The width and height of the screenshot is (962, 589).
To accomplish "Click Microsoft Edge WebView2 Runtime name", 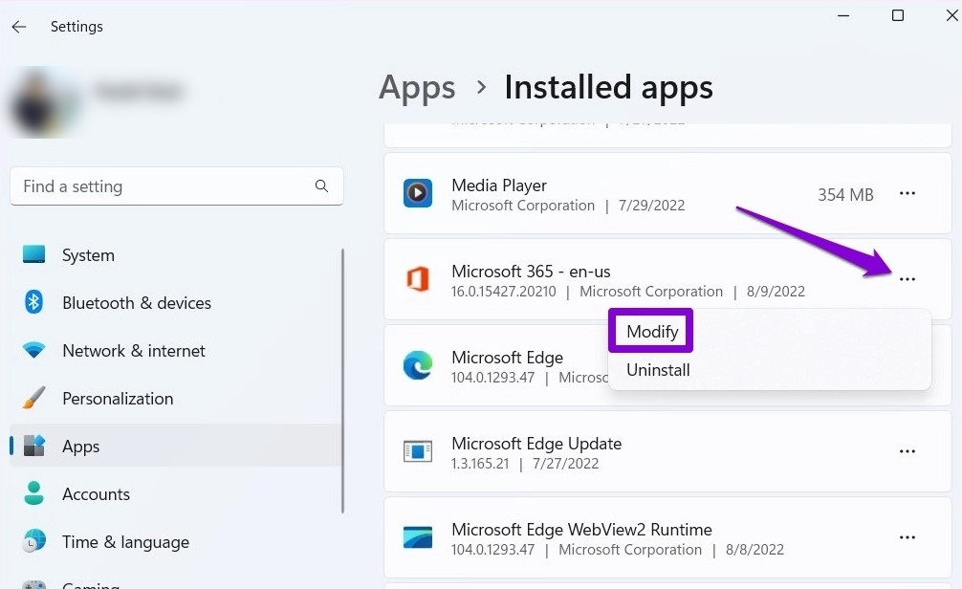I will pos(581,530).
